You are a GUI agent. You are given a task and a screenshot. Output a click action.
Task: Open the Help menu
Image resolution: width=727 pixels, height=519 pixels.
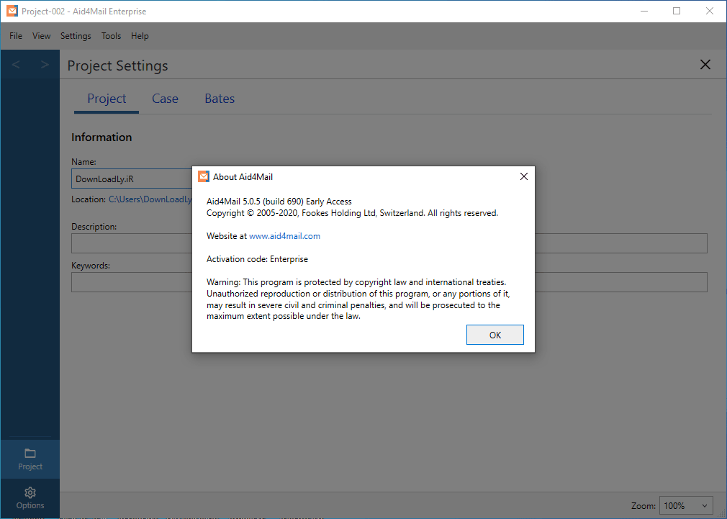pyautogui.click(x=140, y=35)
